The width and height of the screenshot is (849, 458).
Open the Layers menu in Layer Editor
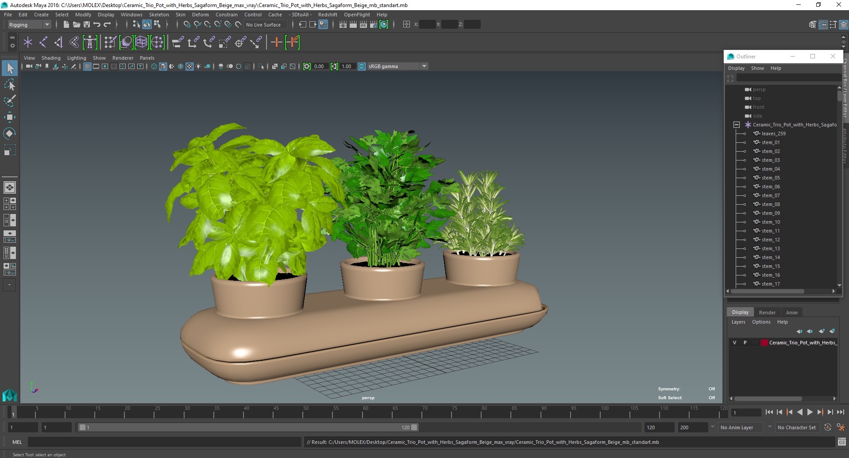[738, 322]
